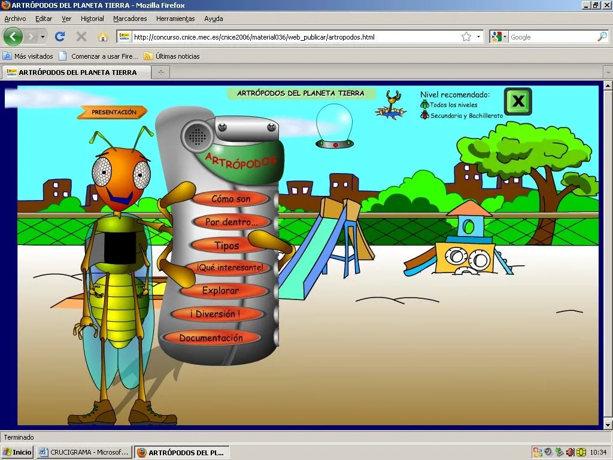Click the search magnifier icon
The image size is (613, 460).
(602, 37)
